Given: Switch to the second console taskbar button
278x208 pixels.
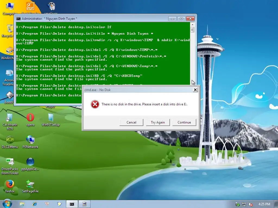Looking at the screenshot, I should [x=84, y=204].
